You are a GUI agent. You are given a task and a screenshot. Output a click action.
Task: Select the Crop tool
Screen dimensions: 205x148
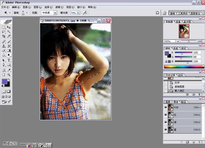4,36
